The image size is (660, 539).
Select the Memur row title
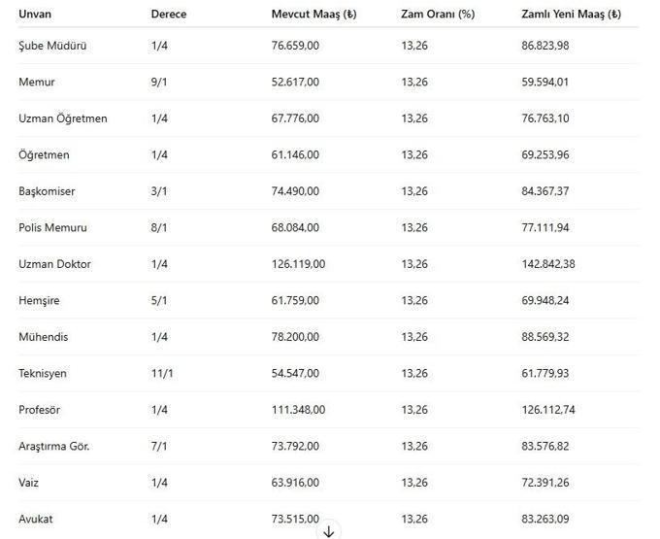point(37,82)
